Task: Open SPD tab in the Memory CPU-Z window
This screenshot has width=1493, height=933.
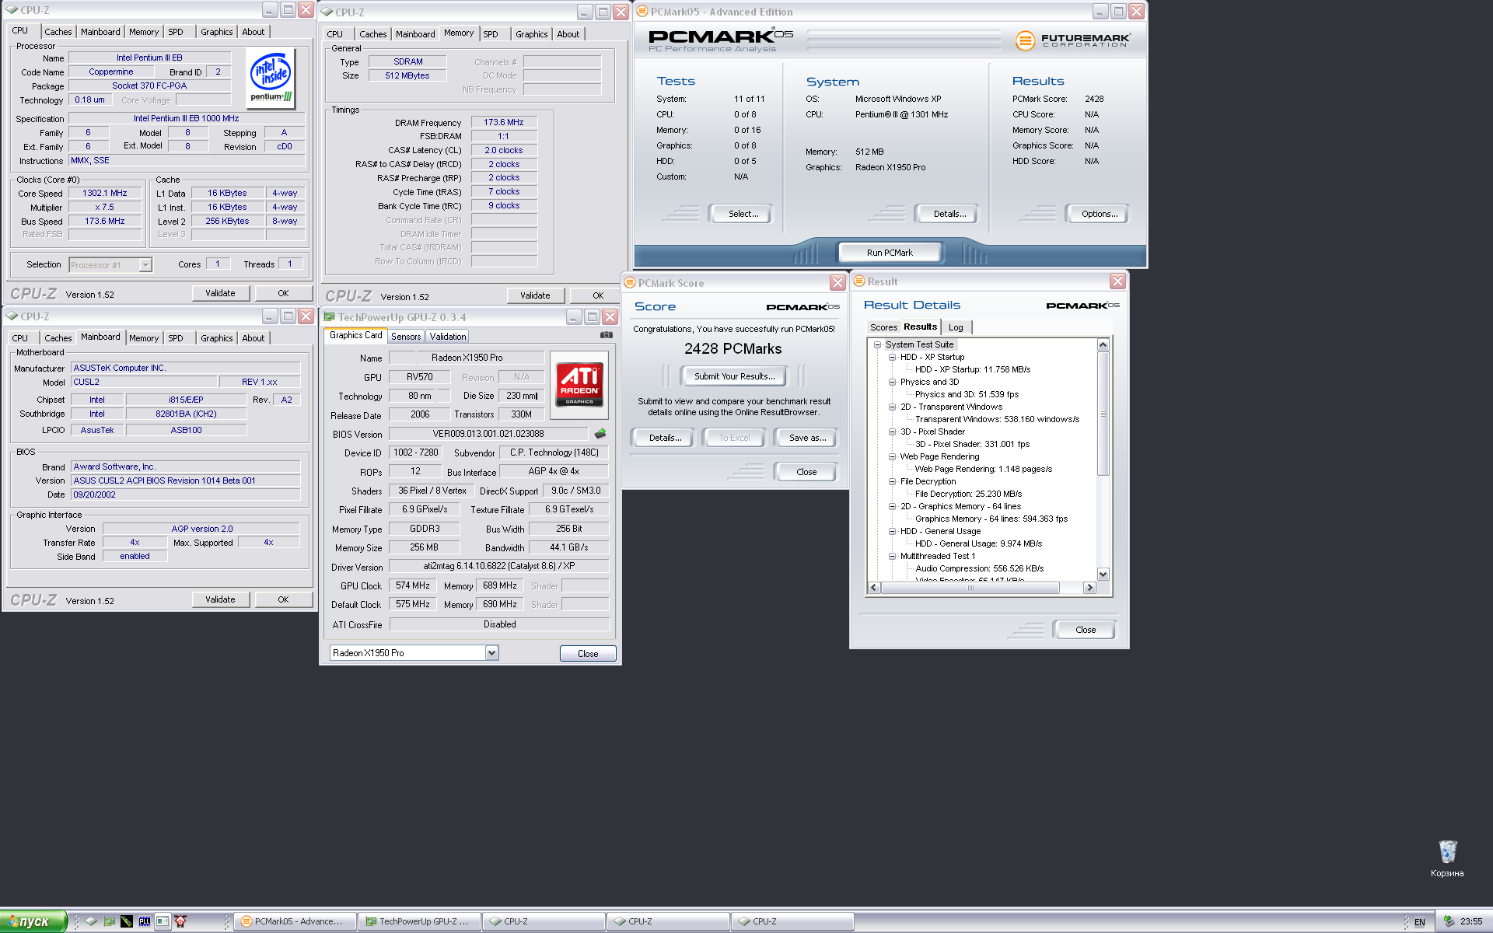Action: (x=491, y=34)
